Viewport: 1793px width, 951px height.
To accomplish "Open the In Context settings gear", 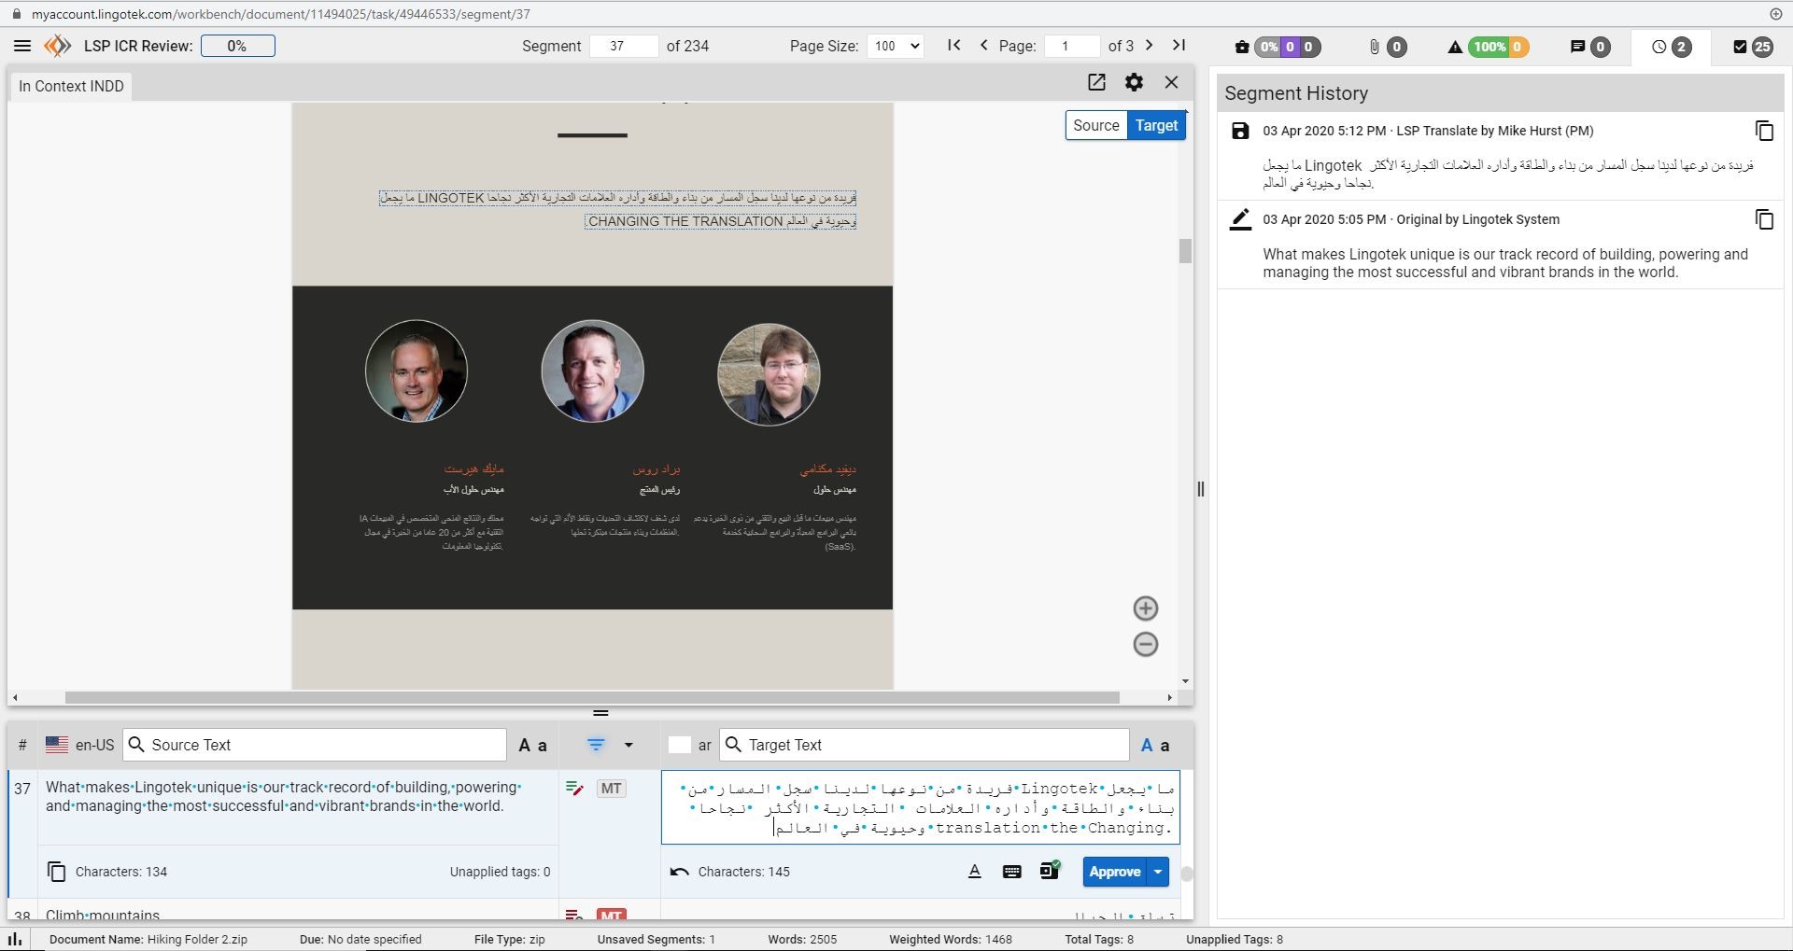I will [x=1134, y=83].
